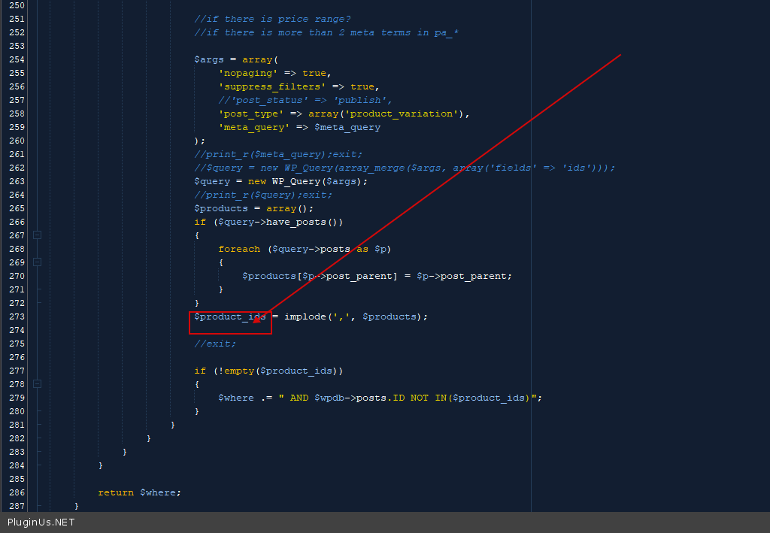Viewport: 770px width, 533px height.
Task: Click the //exit; comment on line 275
Action: (x=215, y=344)
